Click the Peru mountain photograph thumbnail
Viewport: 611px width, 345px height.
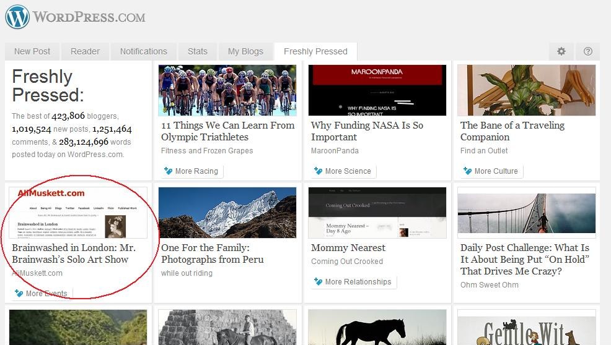click(x=227, y=213)
